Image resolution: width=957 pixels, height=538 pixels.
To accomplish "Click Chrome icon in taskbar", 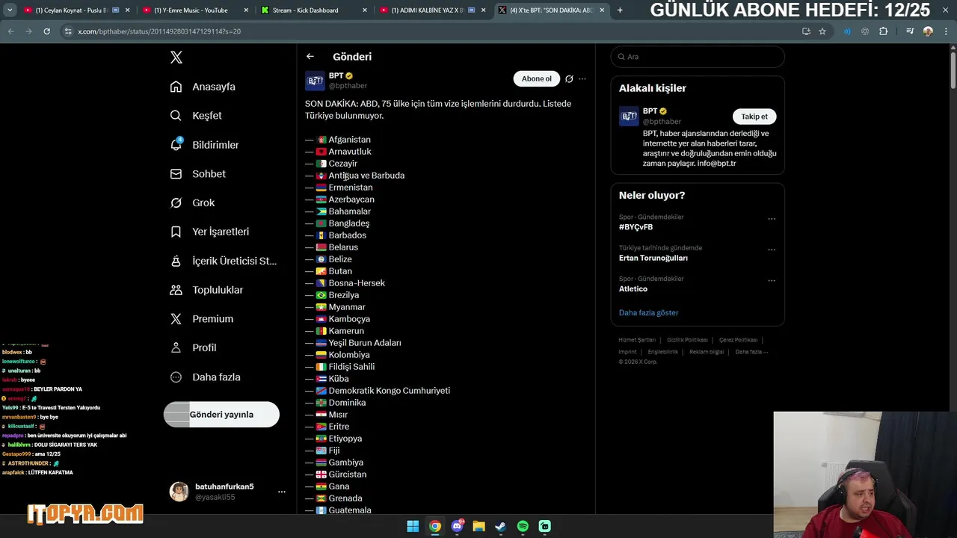I will [x=434, y=526].
